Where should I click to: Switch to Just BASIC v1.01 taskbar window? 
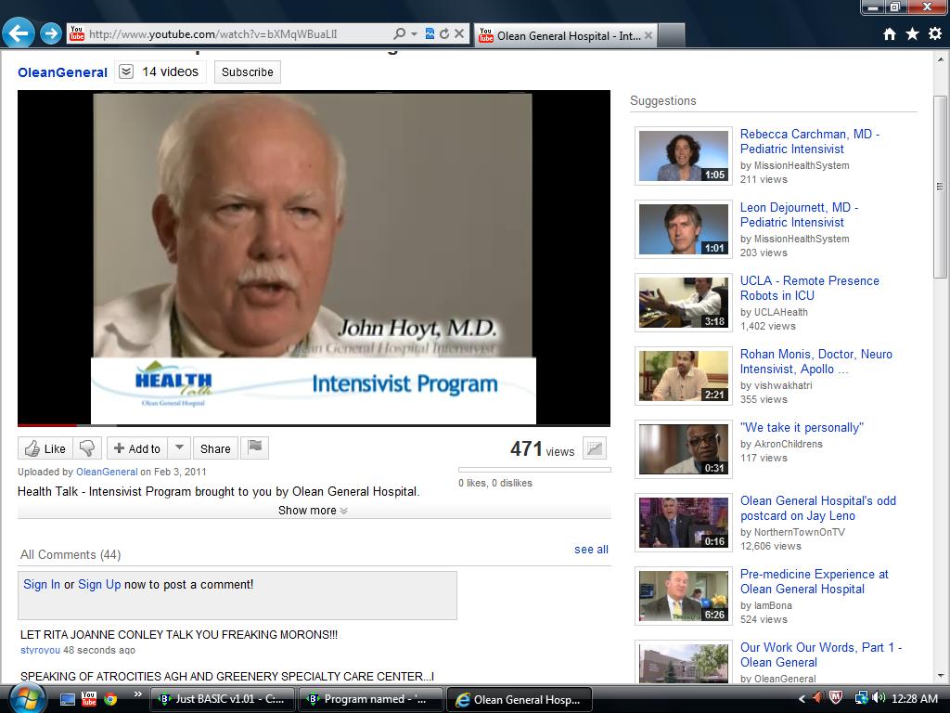point(222,699)
